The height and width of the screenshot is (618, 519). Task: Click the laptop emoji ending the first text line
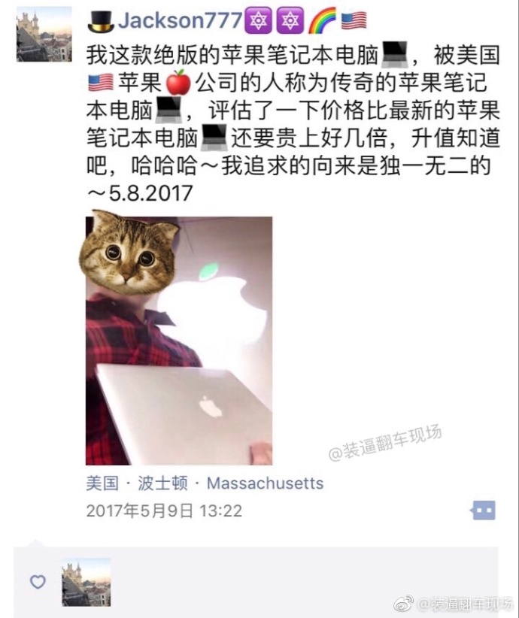(x=396, y=55)
